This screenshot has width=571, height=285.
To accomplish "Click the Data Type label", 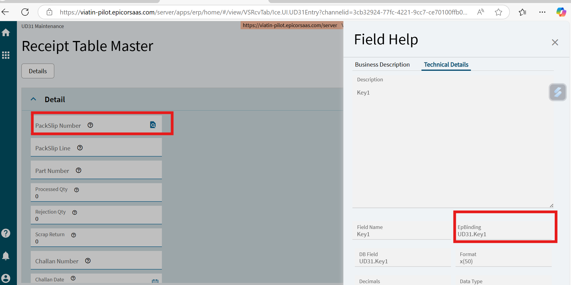I will 471,281.
